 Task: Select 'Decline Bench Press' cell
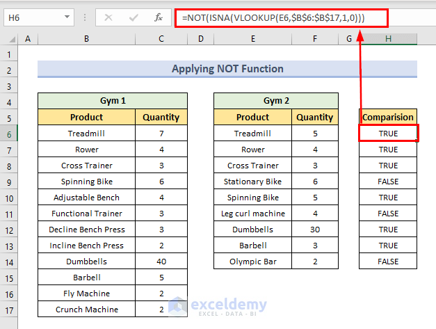click(x=86, y=230)
